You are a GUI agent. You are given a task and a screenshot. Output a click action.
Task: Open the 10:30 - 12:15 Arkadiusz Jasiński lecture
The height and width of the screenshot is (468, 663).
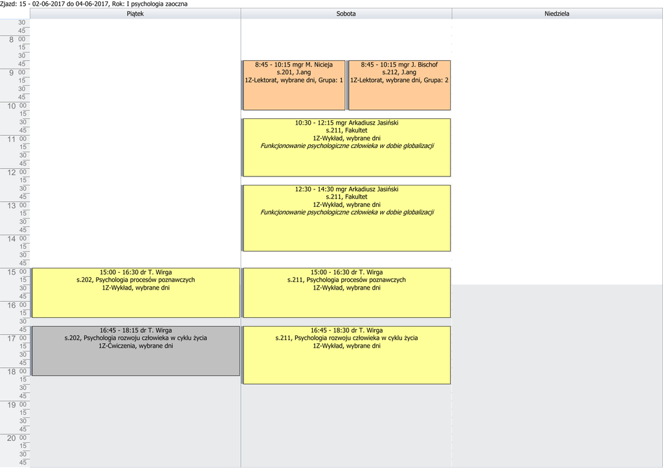[346, 147]
